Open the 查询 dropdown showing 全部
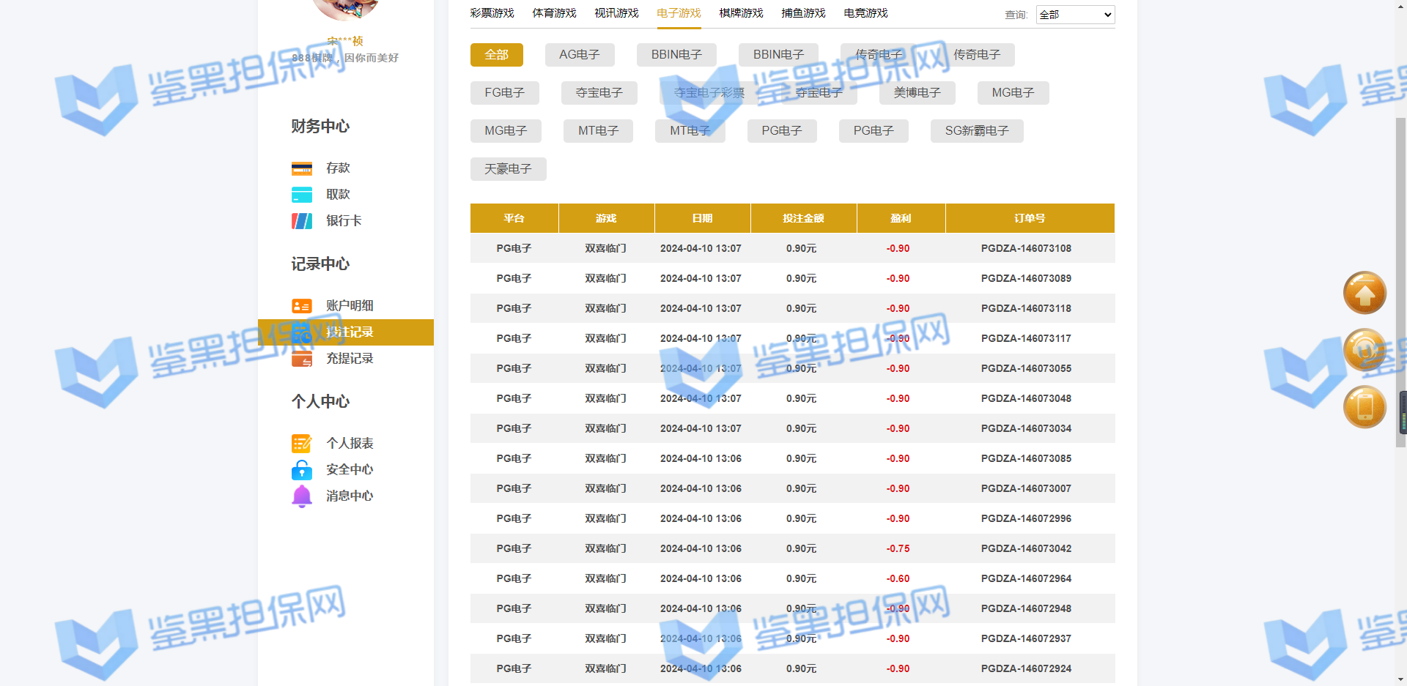The width and height of the screenshot is (1407, 686). 1075,15
